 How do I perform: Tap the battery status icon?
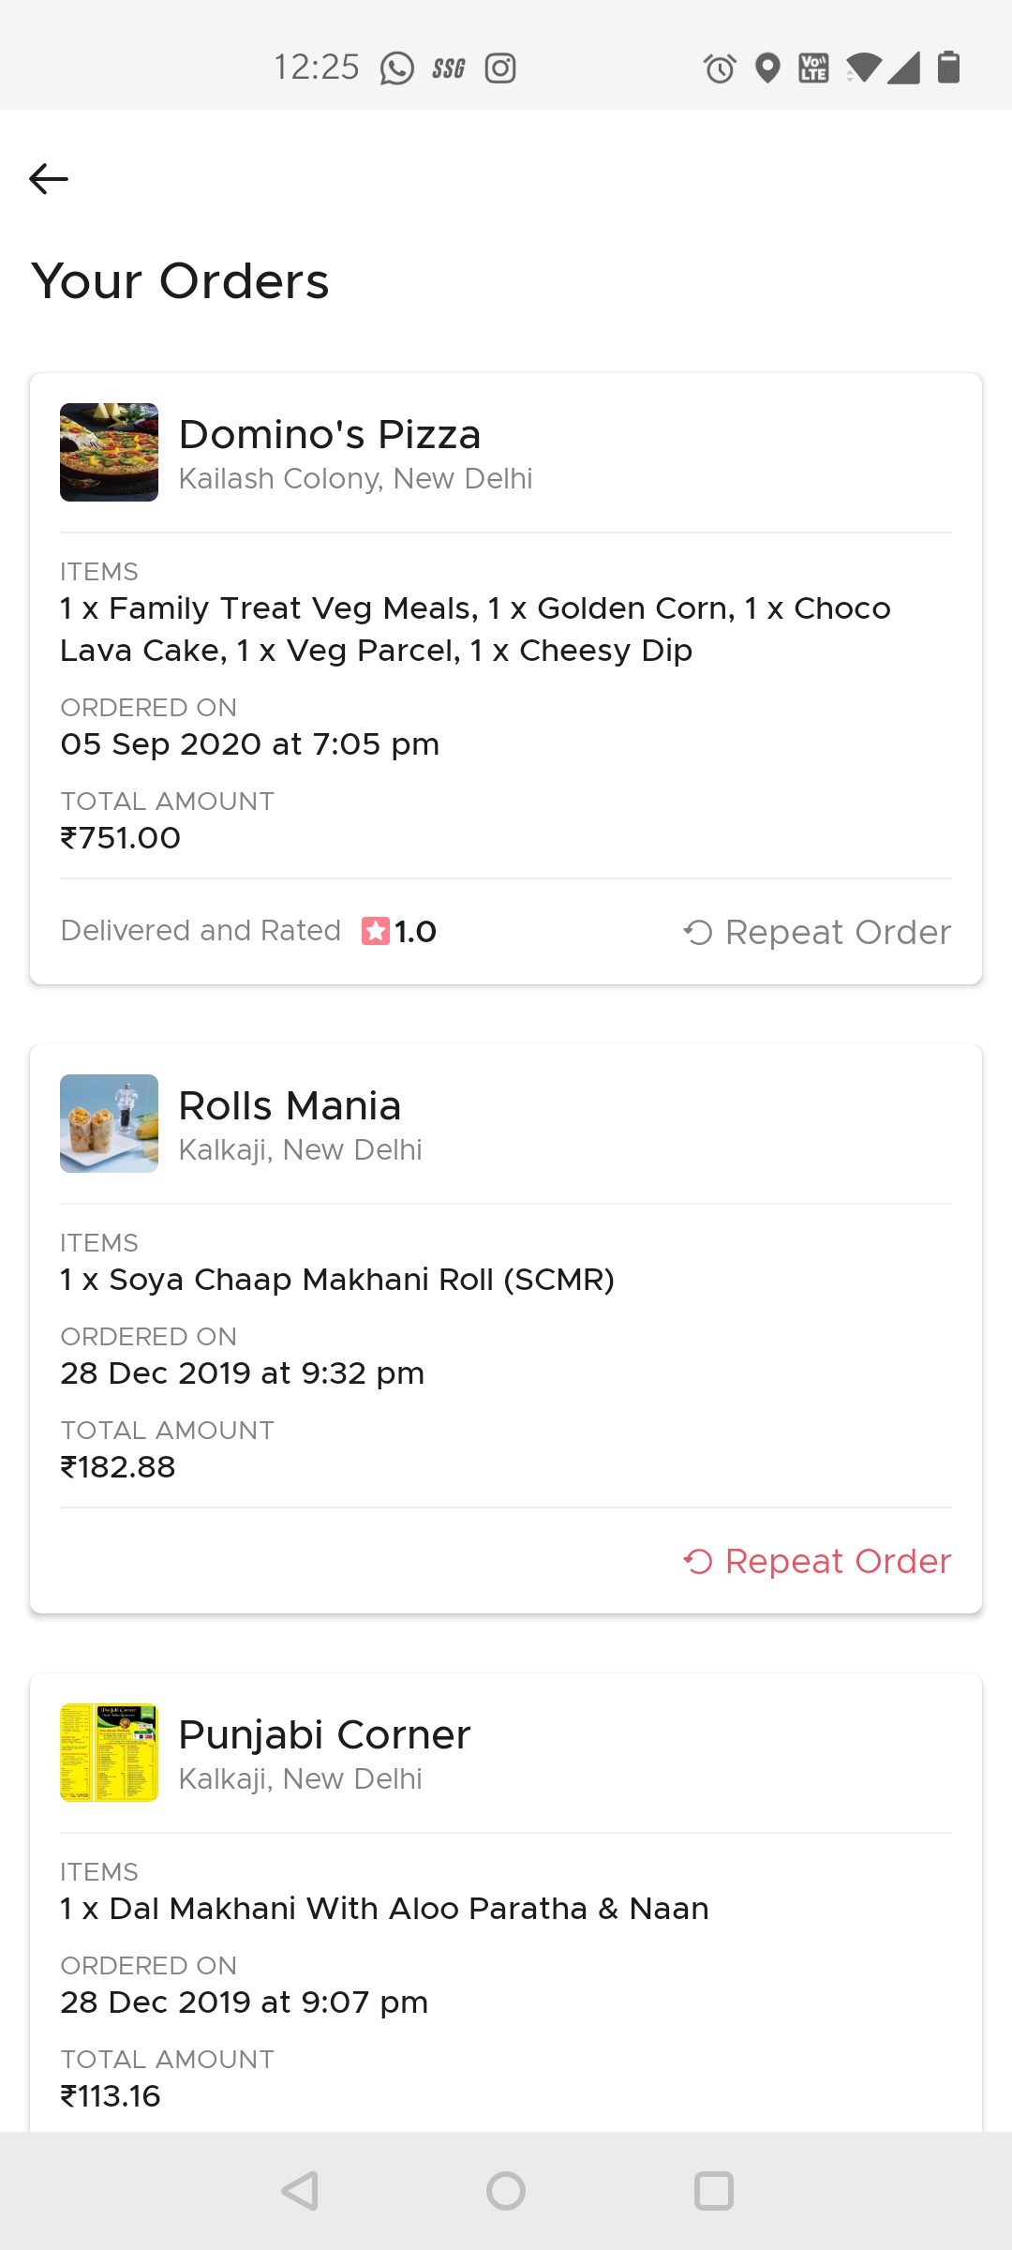point(948,67)
